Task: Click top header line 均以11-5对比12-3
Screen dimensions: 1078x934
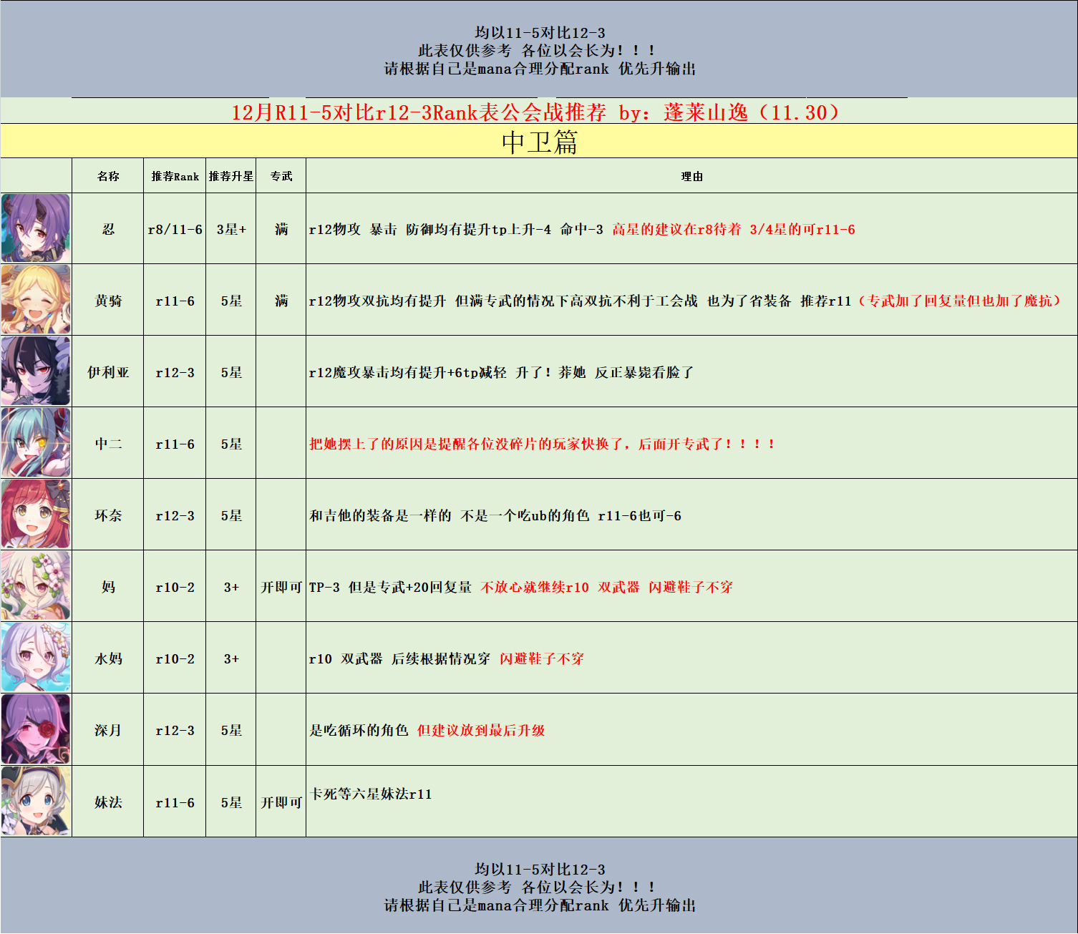Action: click(540, 33)
